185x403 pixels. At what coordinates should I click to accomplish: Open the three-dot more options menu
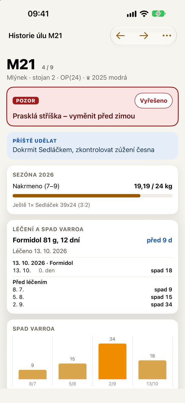(167, 35)
